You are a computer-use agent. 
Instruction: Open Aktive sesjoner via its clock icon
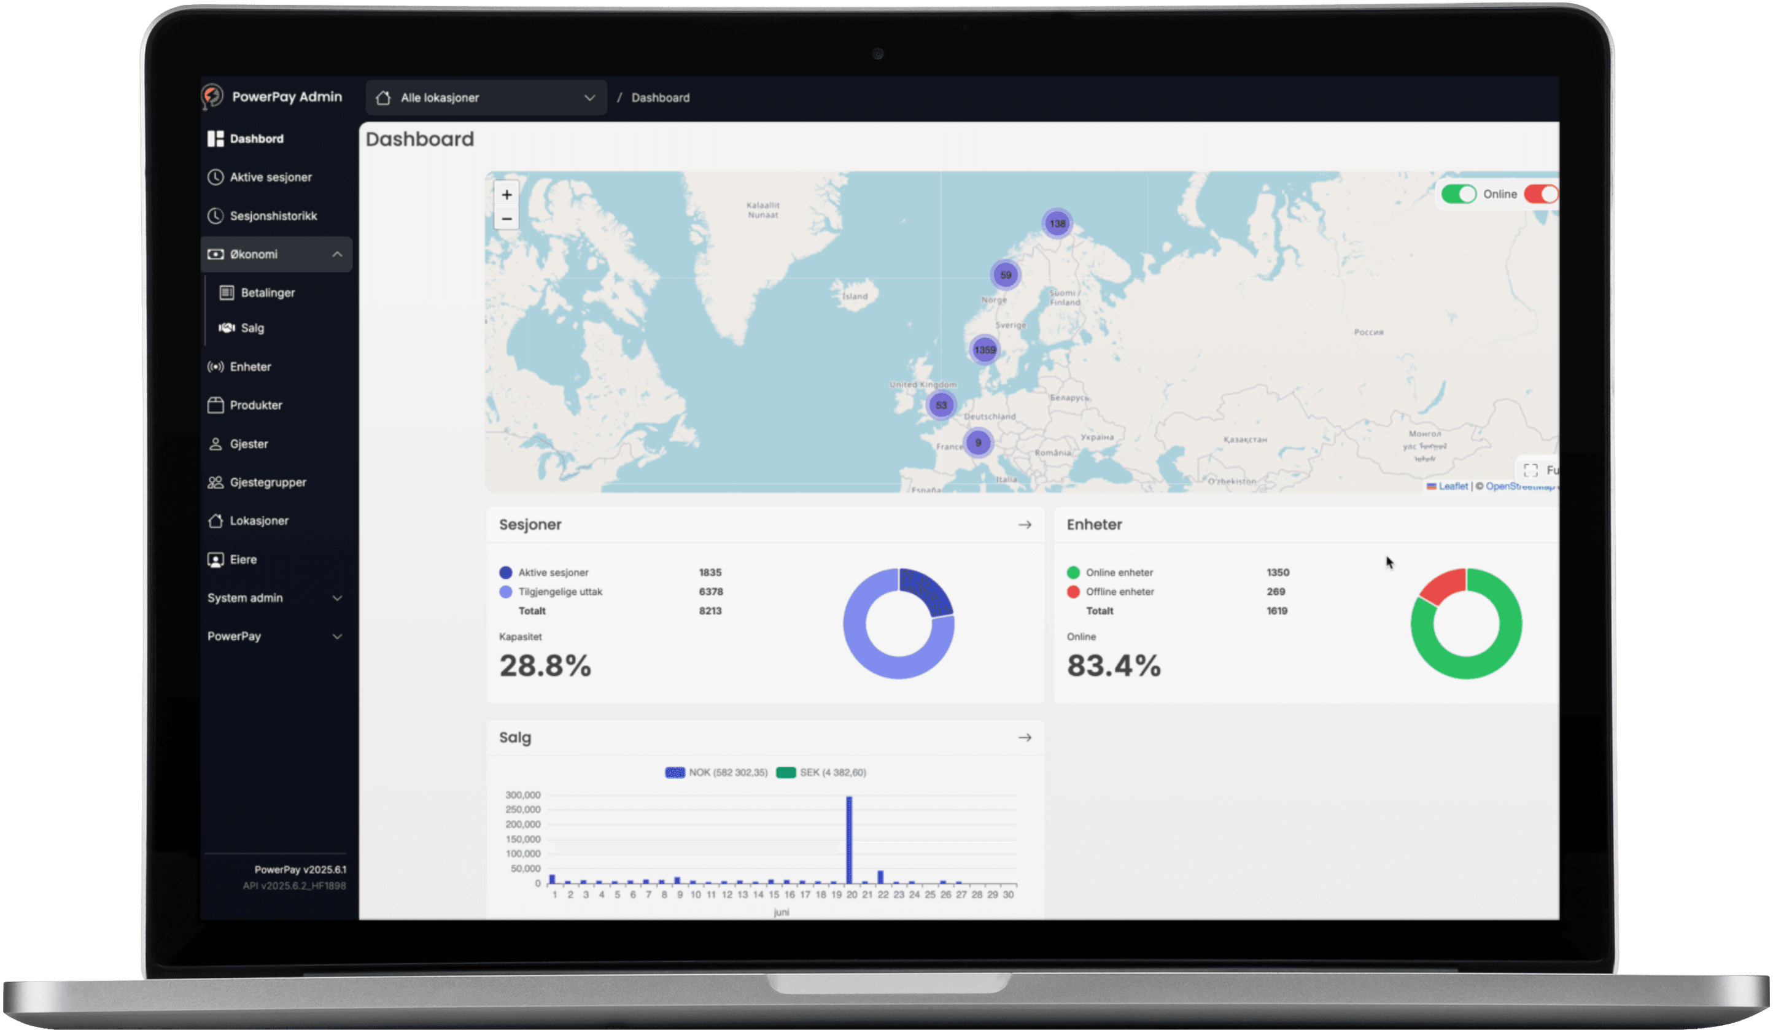(216, 177)
